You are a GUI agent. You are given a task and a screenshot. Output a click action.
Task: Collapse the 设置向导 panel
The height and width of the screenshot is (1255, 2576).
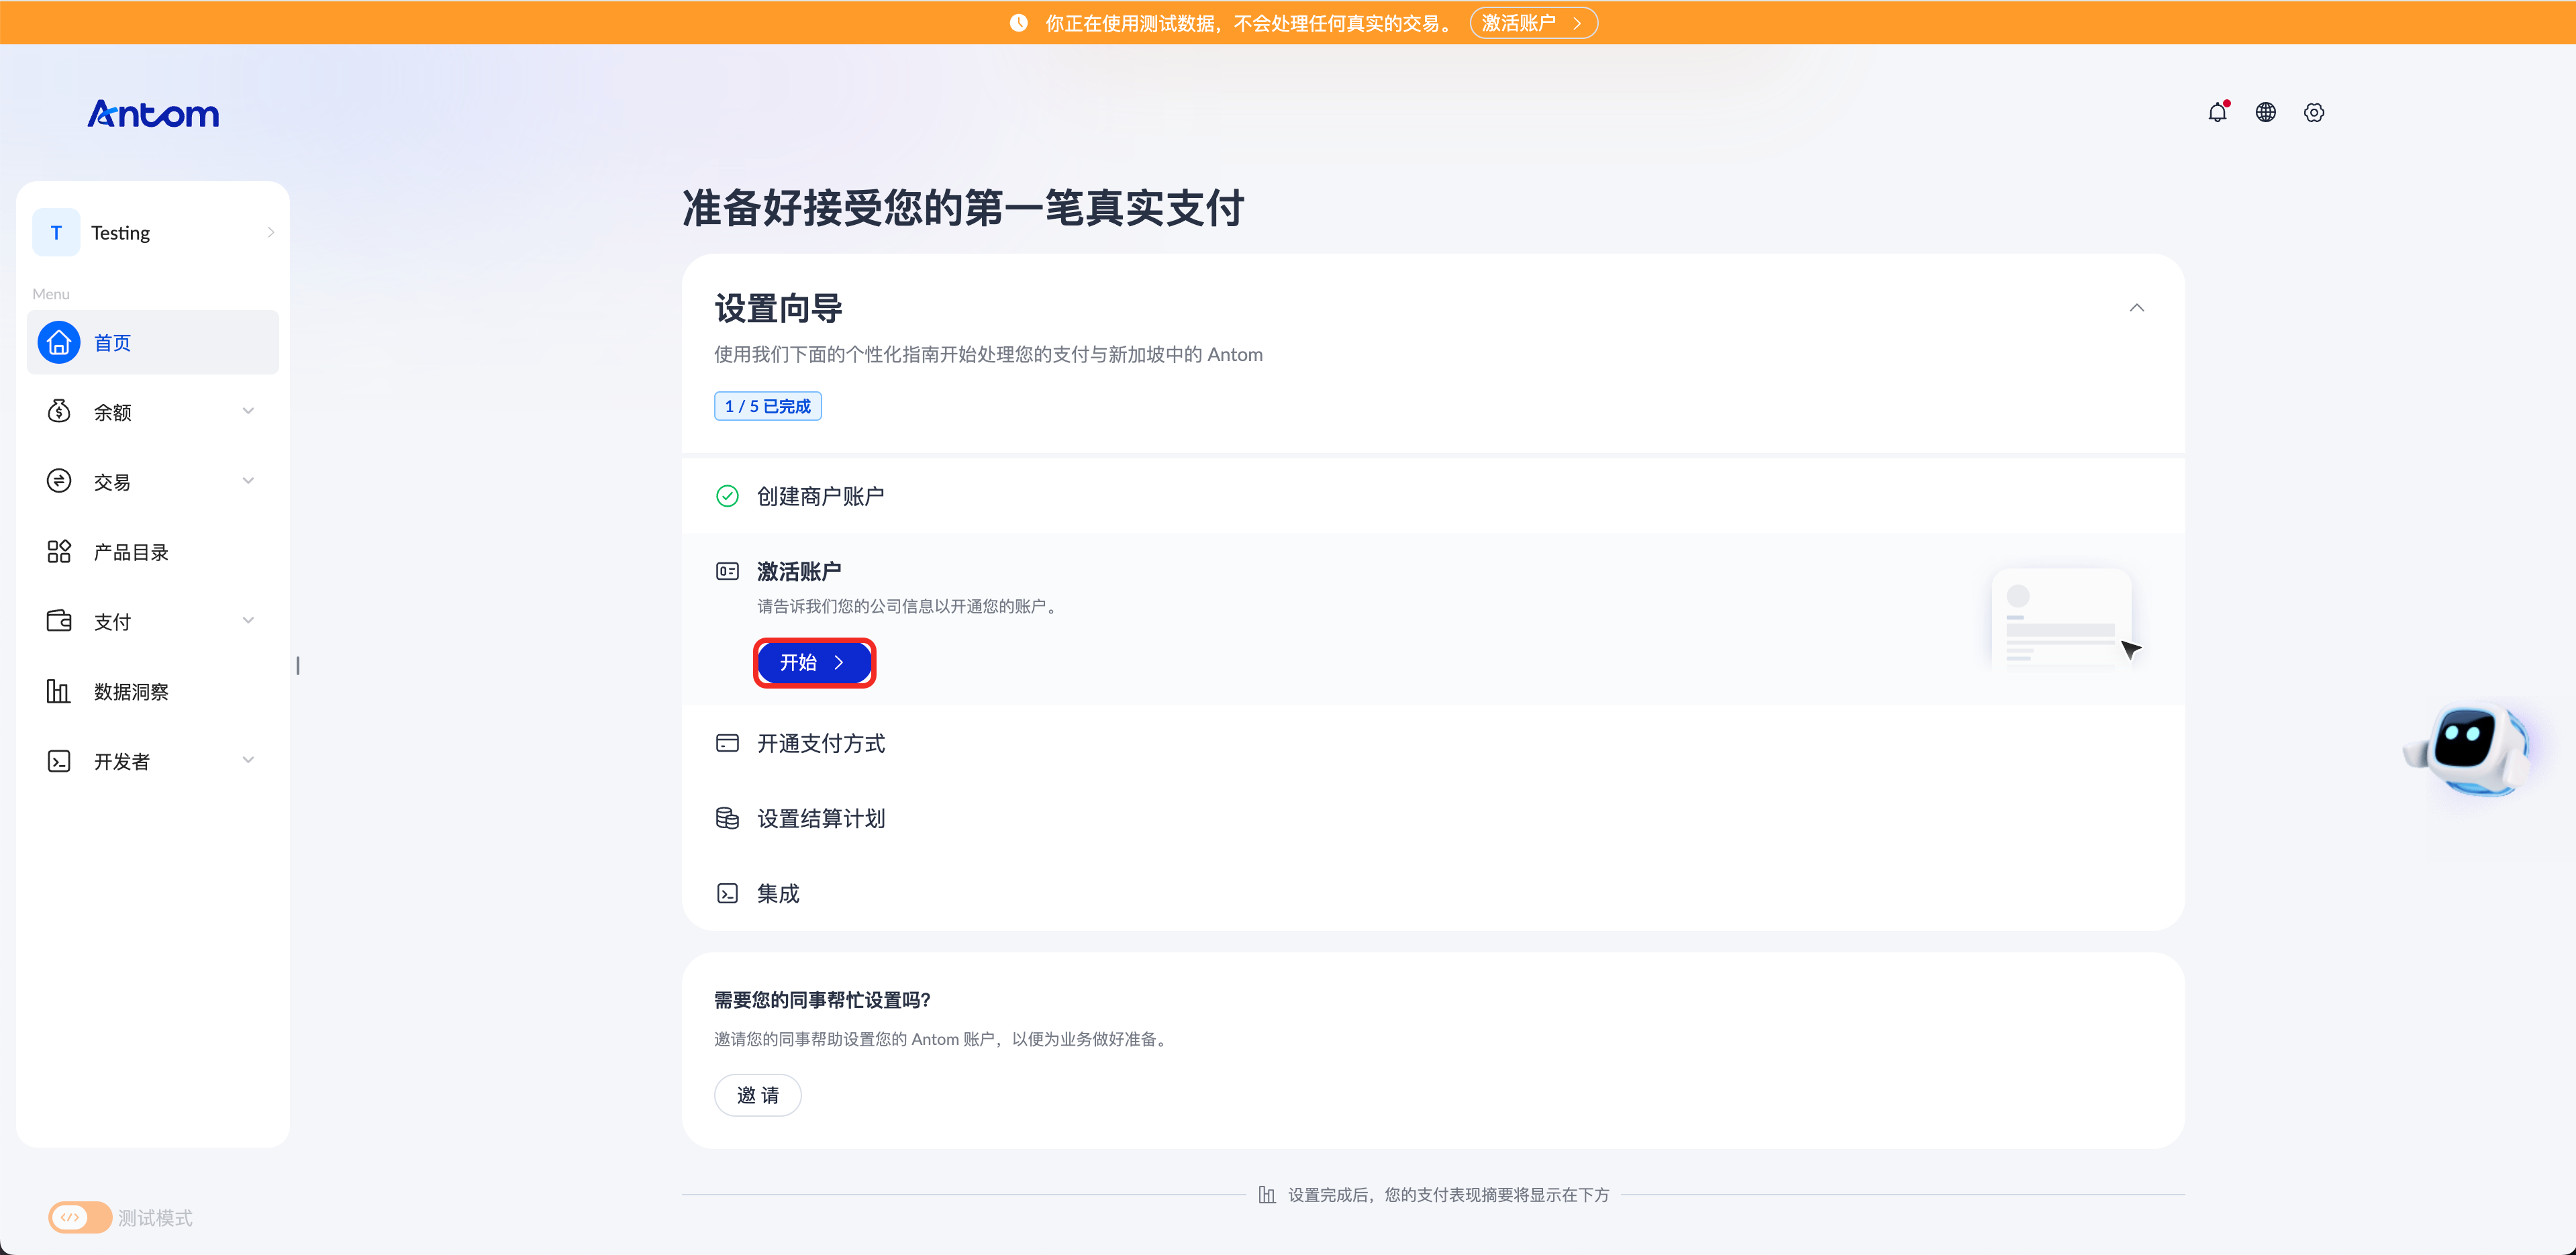pyautogui.click(x=2136, y=307)
